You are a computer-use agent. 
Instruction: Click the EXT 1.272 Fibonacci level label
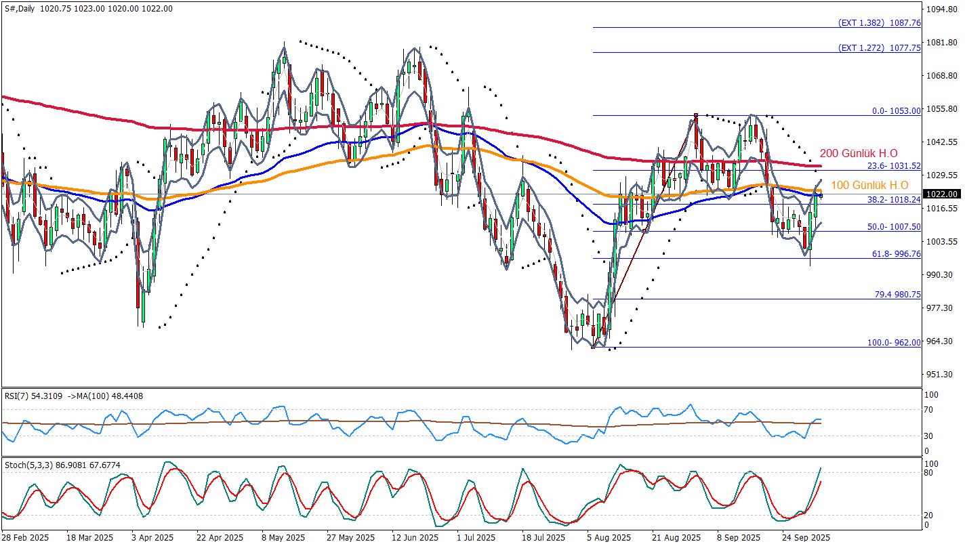879,48
